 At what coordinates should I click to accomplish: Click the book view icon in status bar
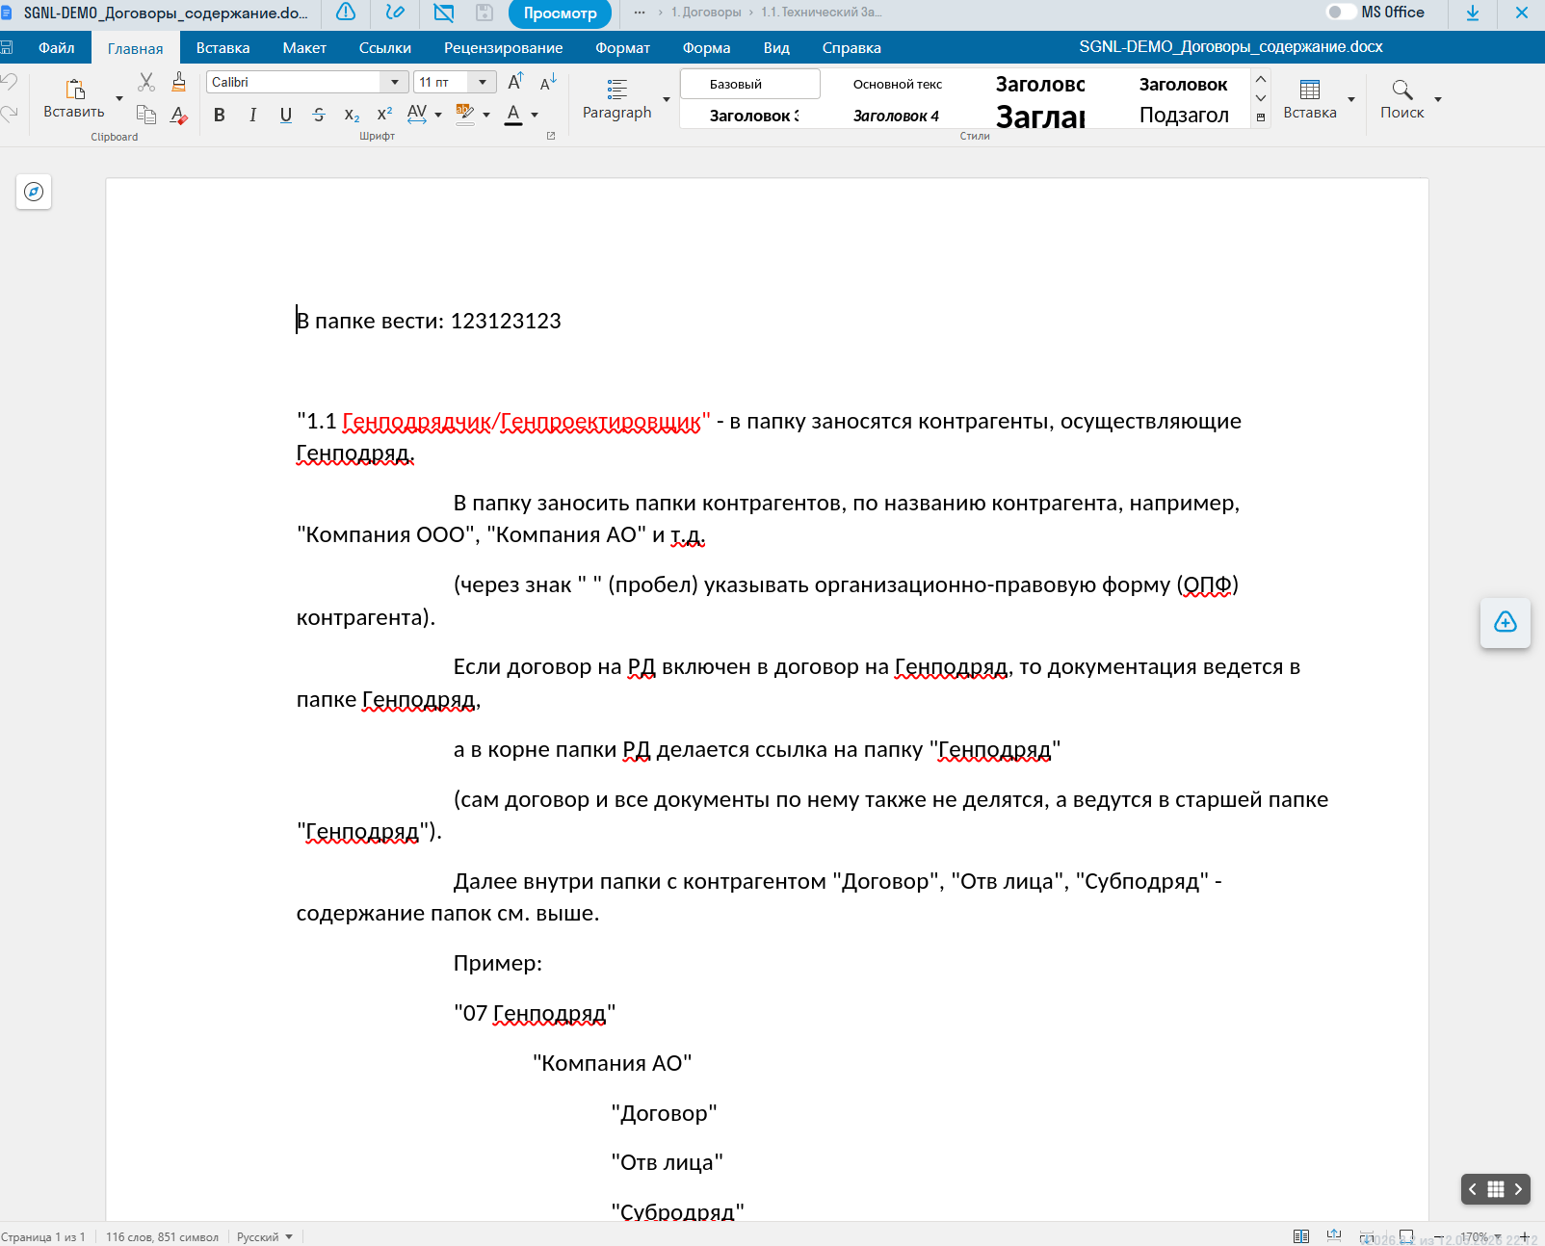1301,1236
